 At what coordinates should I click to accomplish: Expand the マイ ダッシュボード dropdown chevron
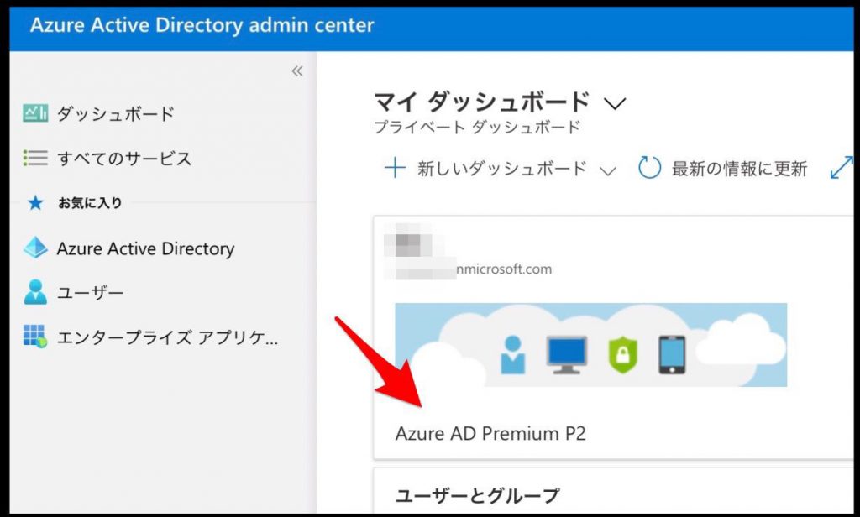pyautogui.click(x=615, y=103)
